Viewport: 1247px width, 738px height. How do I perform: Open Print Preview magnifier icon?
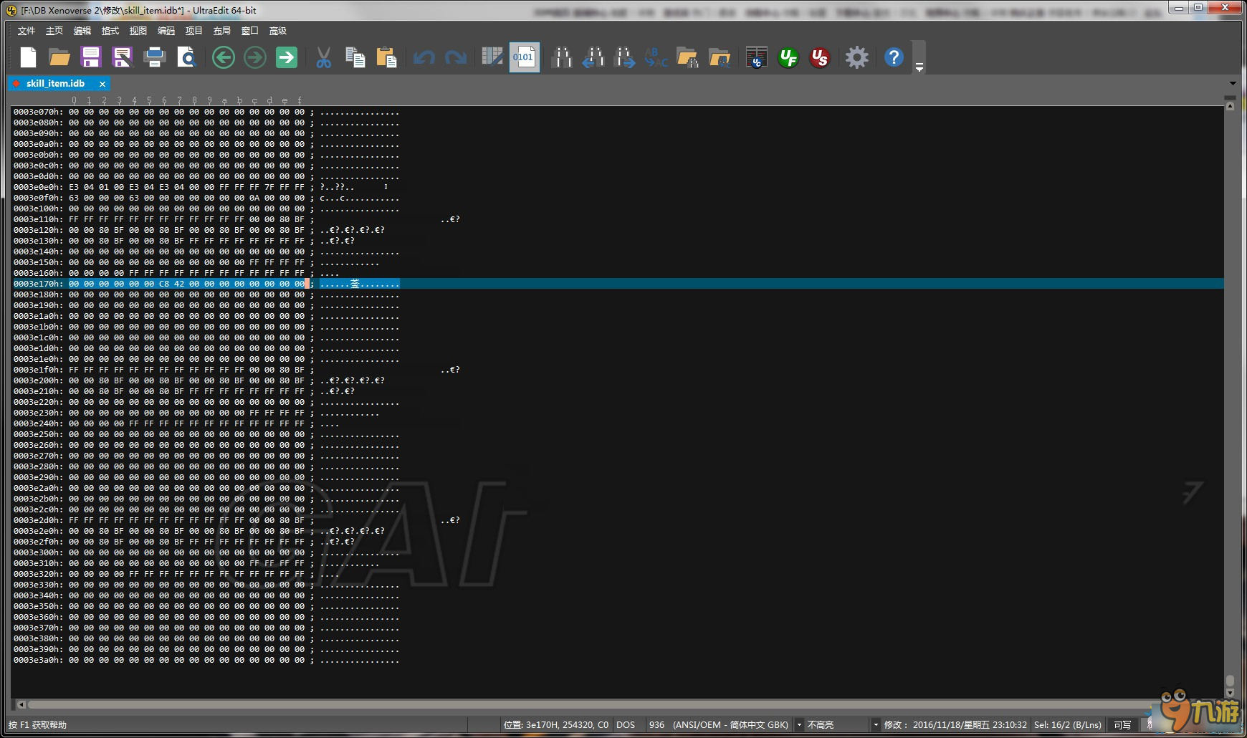tap(186, 57)
